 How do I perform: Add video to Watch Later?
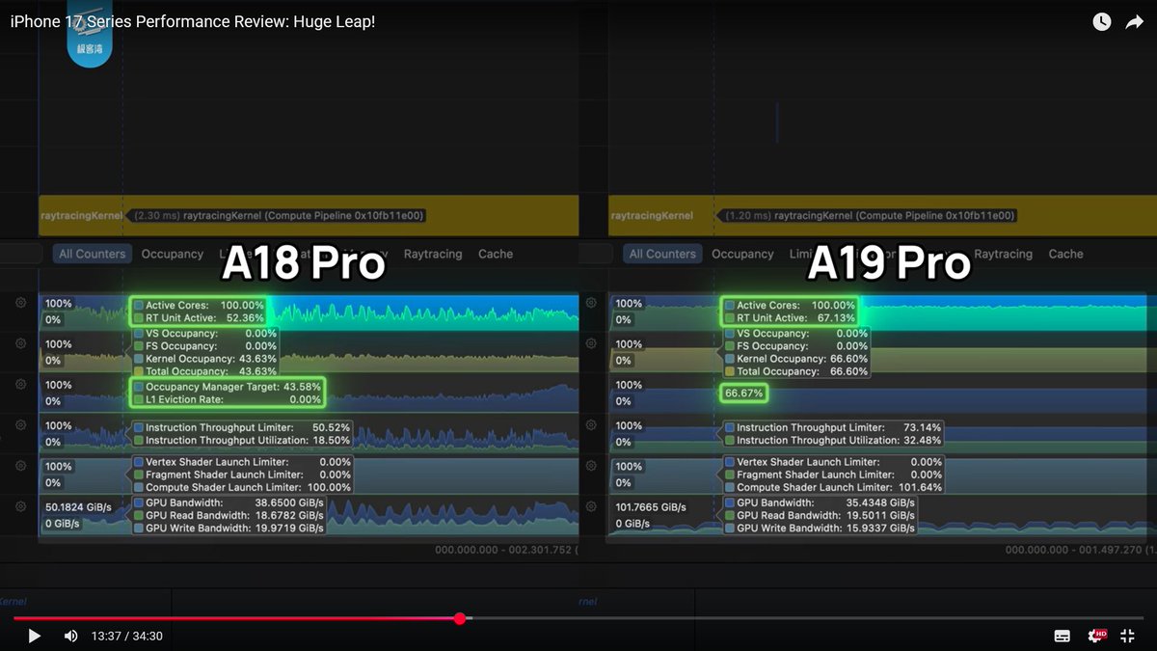pos(1102,22)
